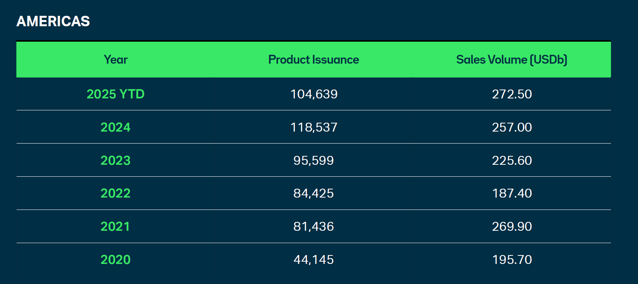Click the AMERICAS section heading
Screen dimensions: 638x284
53,21
